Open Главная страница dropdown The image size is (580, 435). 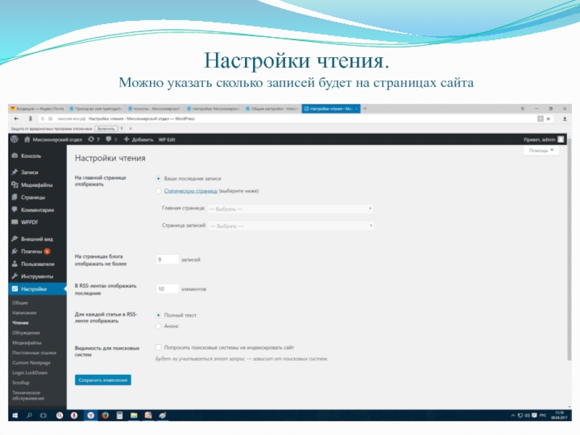tap(290, 209)
